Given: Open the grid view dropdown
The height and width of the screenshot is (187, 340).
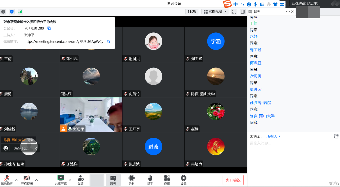Looking at the screenshot, I should click(215, 12).
